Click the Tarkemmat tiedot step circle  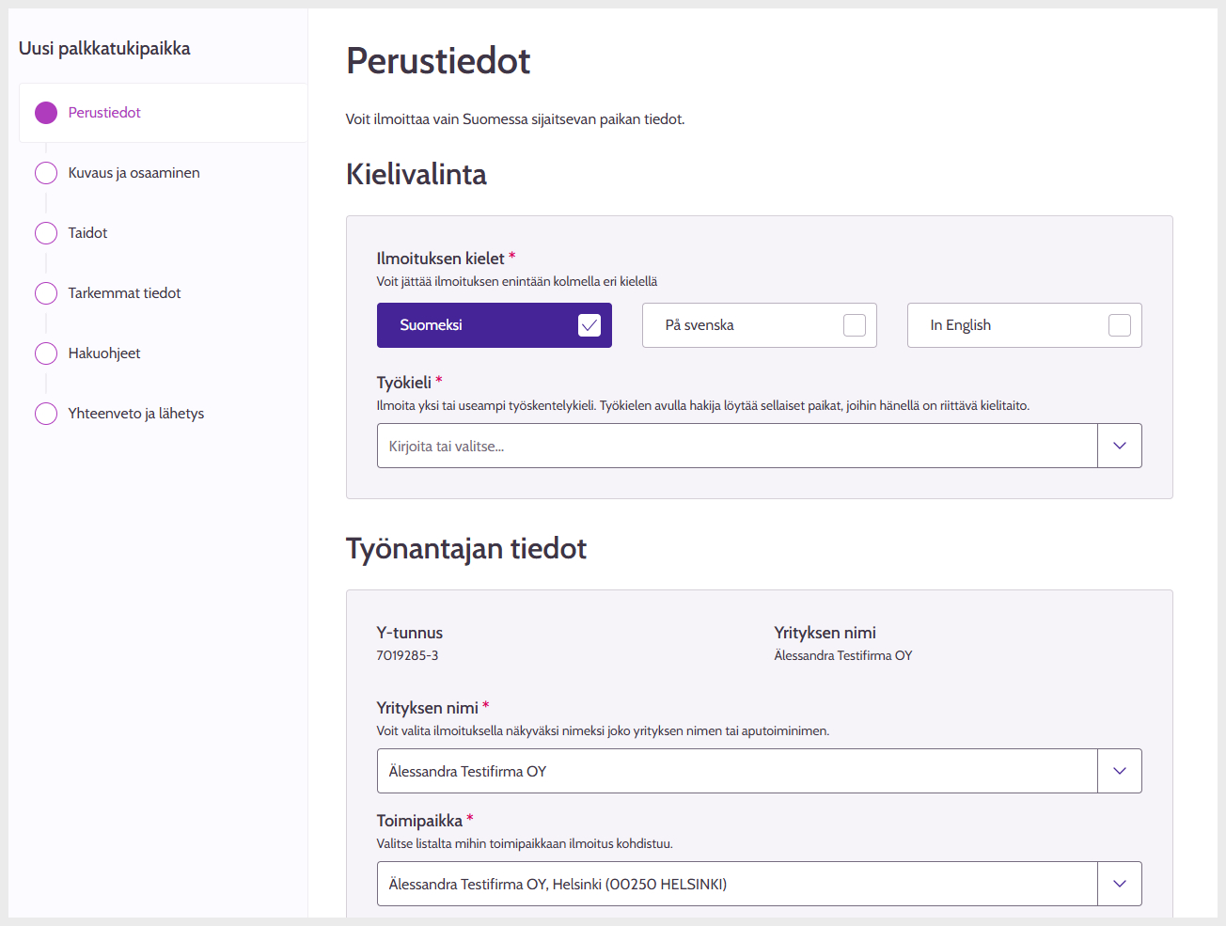pyautogui.click(x=46, y=293)
